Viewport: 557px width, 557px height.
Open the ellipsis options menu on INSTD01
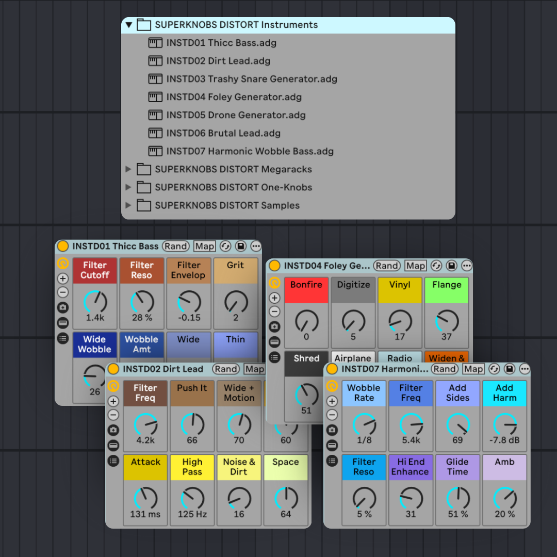[256, 246]
